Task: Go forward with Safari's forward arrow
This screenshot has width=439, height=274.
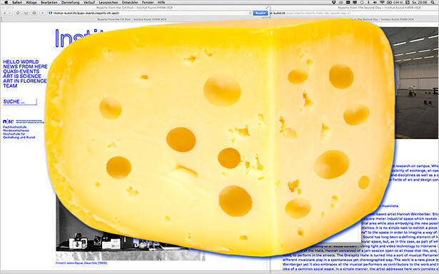Action: tap(10, 13)
